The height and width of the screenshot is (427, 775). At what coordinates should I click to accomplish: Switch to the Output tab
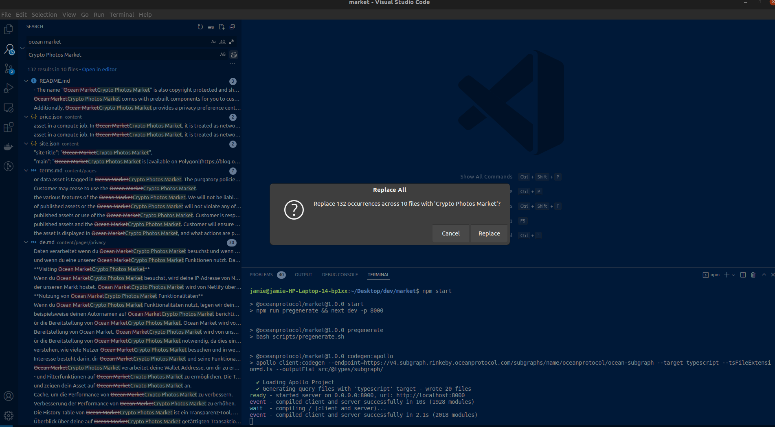click(303, 275)
